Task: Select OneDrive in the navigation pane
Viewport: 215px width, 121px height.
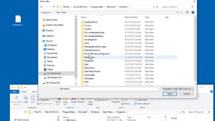Action: [48, 36]
